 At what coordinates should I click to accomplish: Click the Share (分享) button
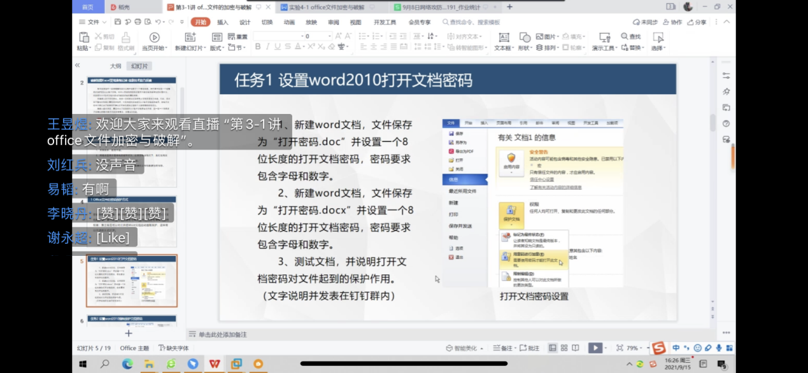(x=696, y=22)
